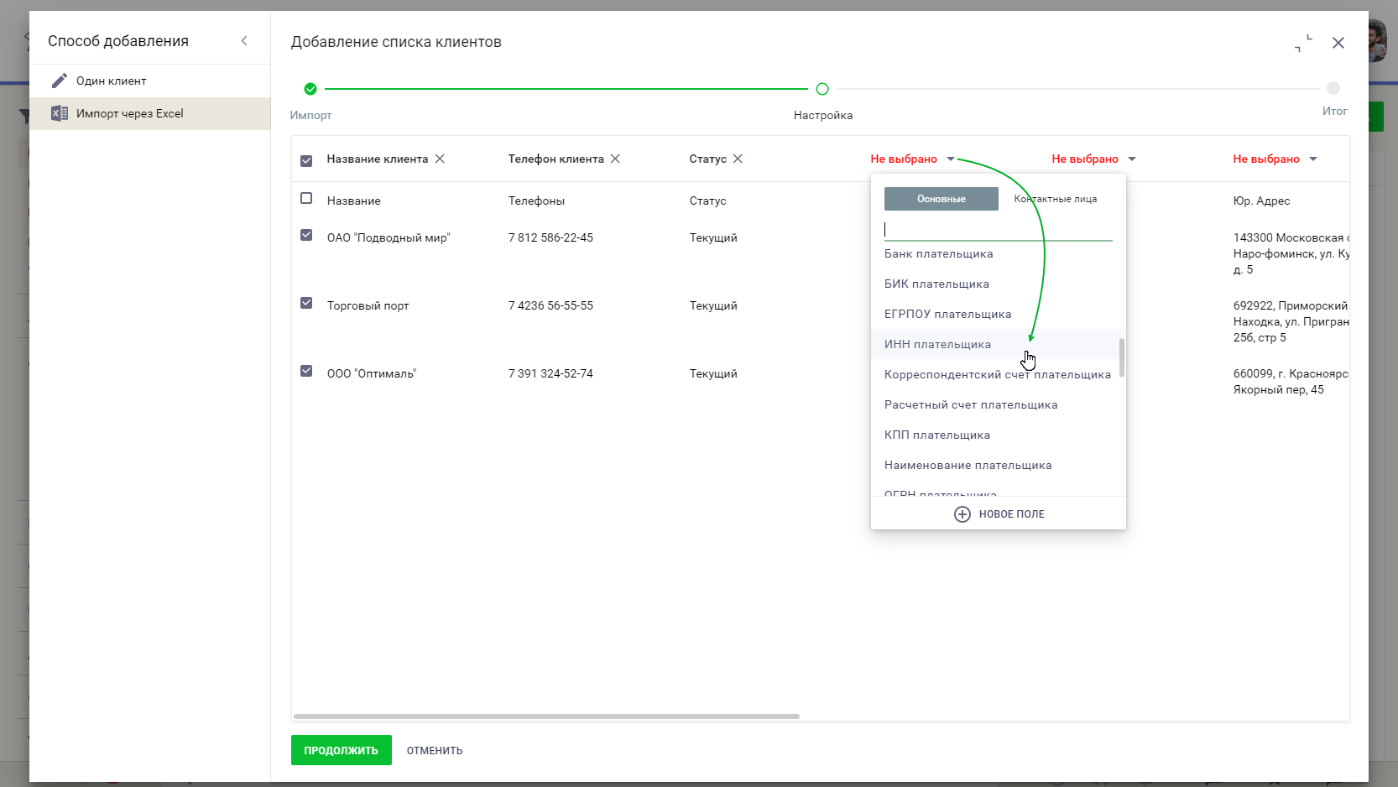Click the table horizontal scrollbar
This screenshot has width=1398, height=787.
[x=546, y=717]
